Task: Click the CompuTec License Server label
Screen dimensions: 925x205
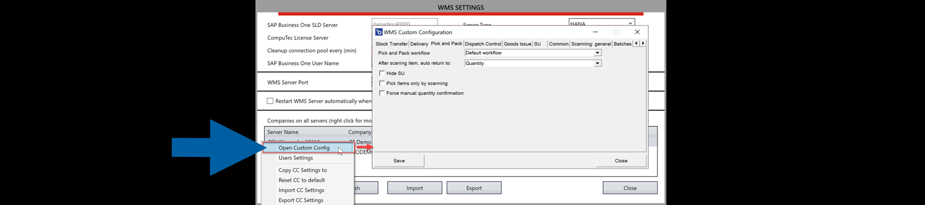Action: pos(298,38)
